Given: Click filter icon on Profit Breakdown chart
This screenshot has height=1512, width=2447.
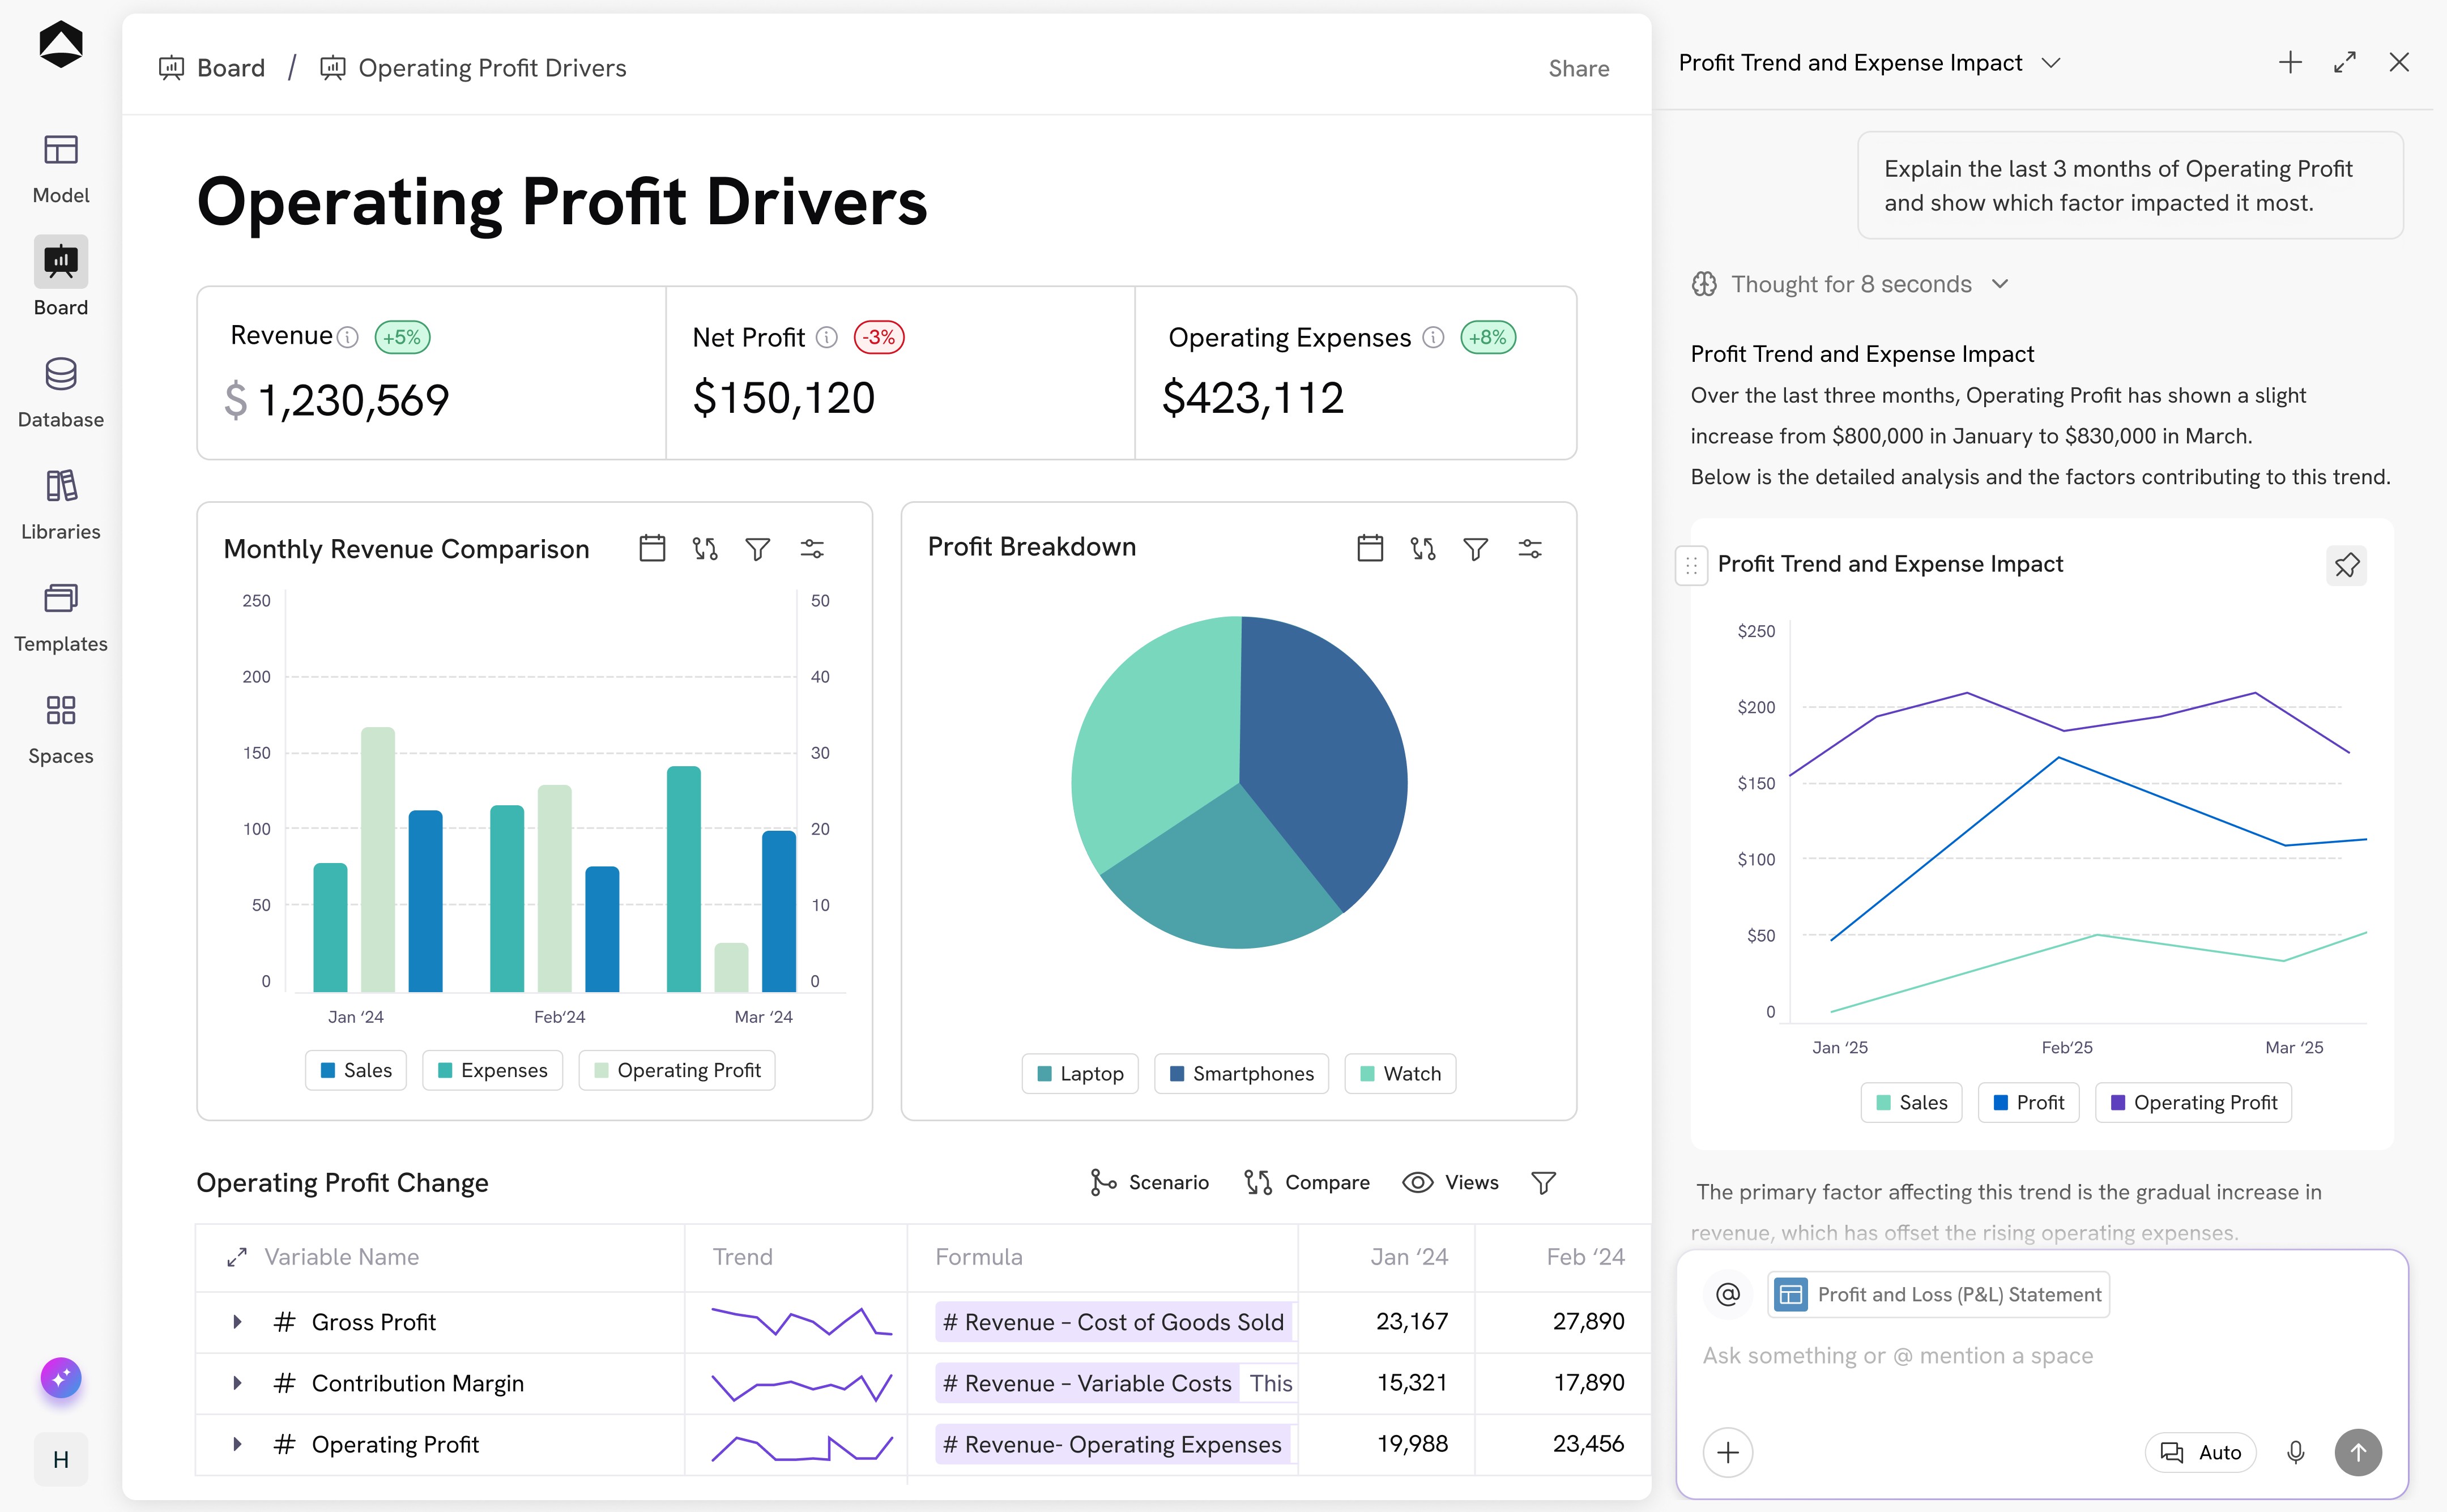Looking at the screenshot, I should pyautogui.click(x=1475, y=548).
